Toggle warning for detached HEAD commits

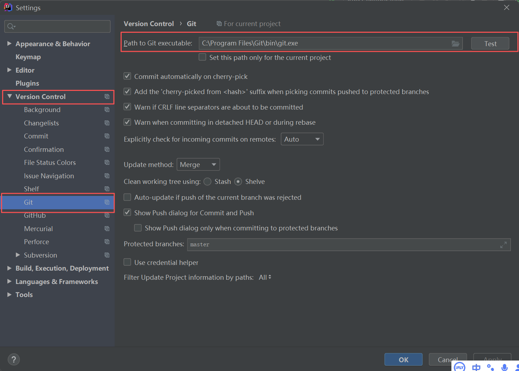coord(127,122)
